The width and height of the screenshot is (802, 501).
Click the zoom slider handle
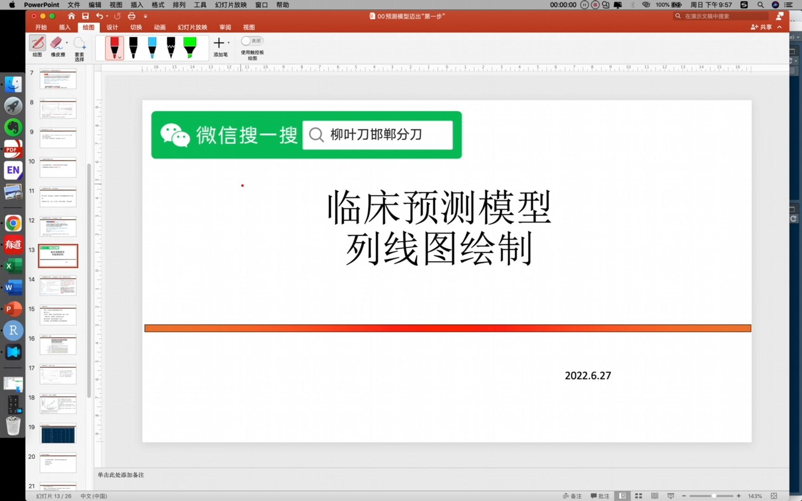[x=714, y=496]
